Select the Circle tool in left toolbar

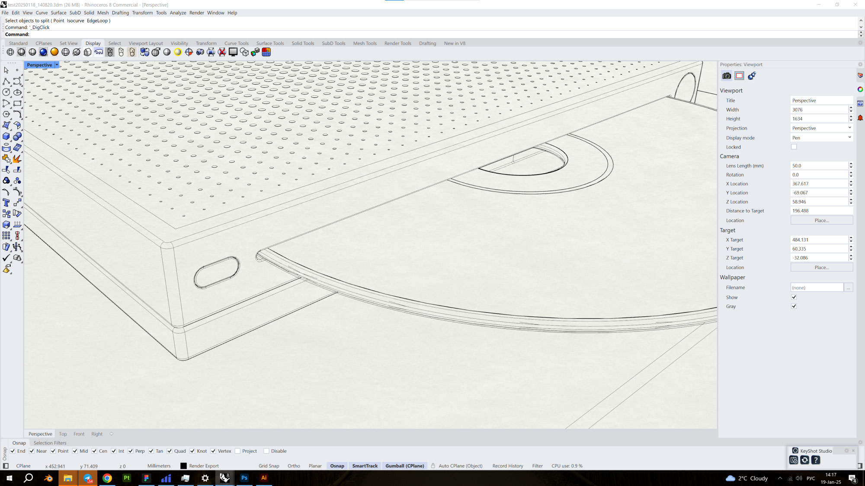point(6,92)
